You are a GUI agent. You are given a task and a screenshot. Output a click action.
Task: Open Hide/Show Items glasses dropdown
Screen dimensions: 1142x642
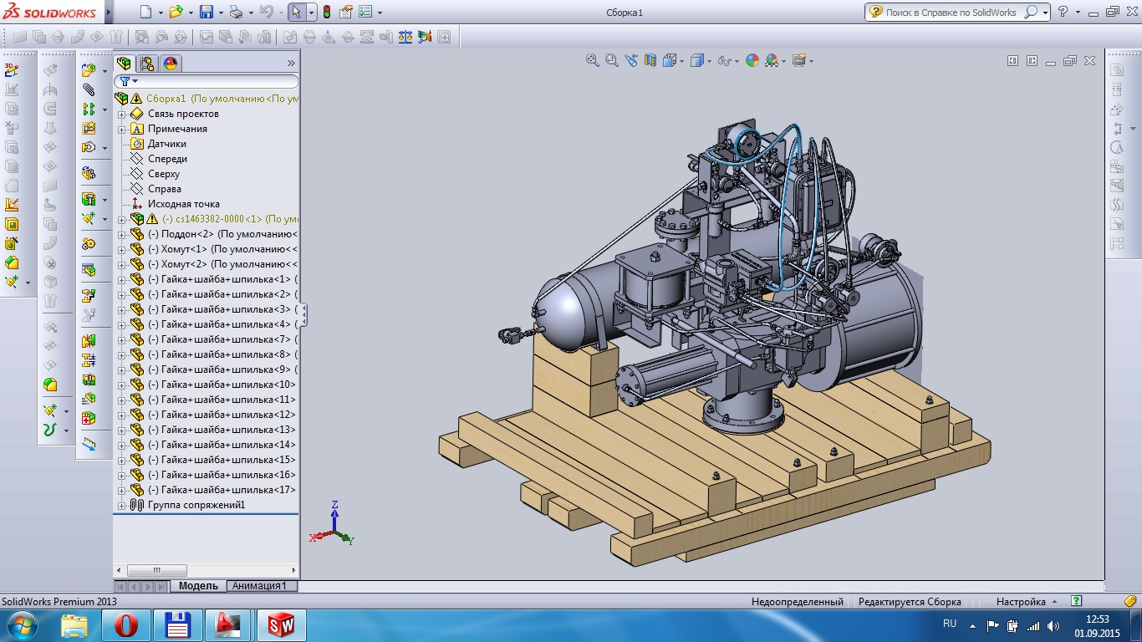(x=736, y=61)
